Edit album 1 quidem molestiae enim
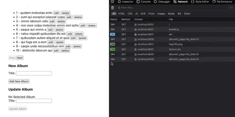The image size is (235, 117). point(57,13)
